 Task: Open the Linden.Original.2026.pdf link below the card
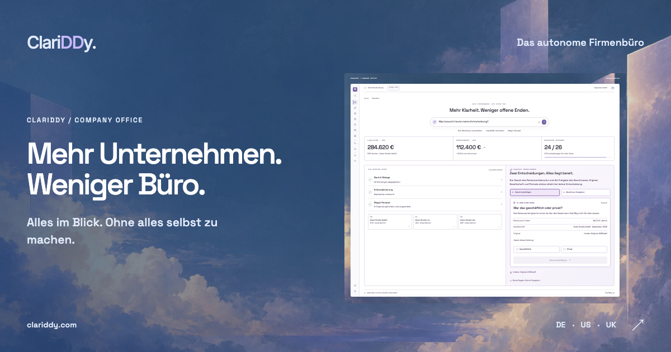524,272
